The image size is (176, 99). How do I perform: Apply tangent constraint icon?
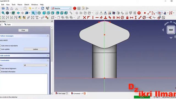click(110, 18)
